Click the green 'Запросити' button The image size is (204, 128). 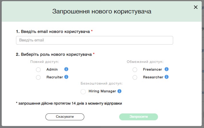point(139,117)
